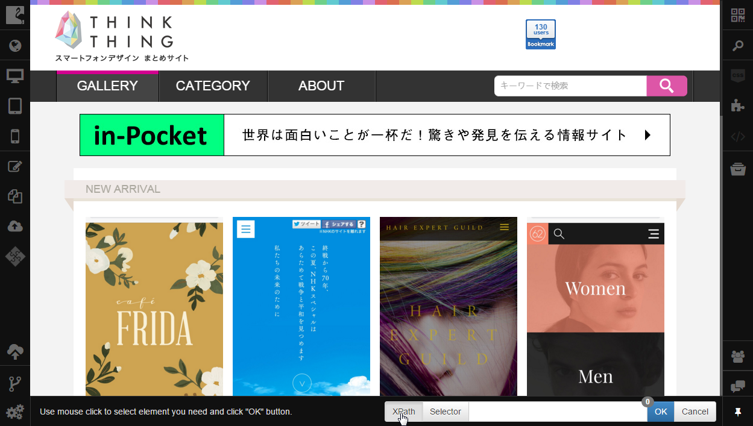Click the pink search button
Screen dimensions: 753x426
[667, 86]
